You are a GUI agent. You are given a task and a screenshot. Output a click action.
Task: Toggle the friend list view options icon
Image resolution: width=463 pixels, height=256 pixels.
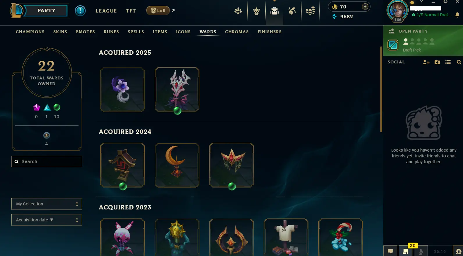448,62
